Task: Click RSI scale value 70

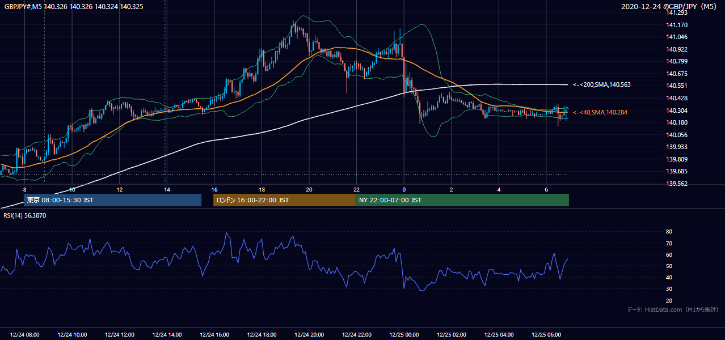Action: point(669,243)
